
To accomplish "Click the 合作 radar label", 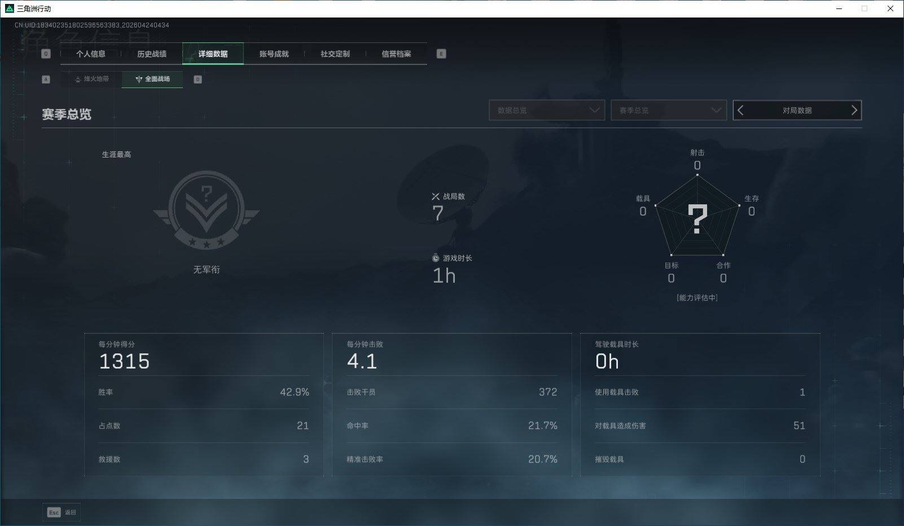I will coord(723,265).
